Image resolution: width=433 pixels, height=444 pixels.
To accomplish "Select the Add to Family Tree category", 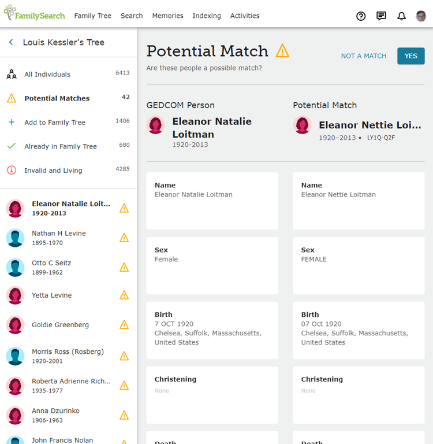I will click(69, 122).
